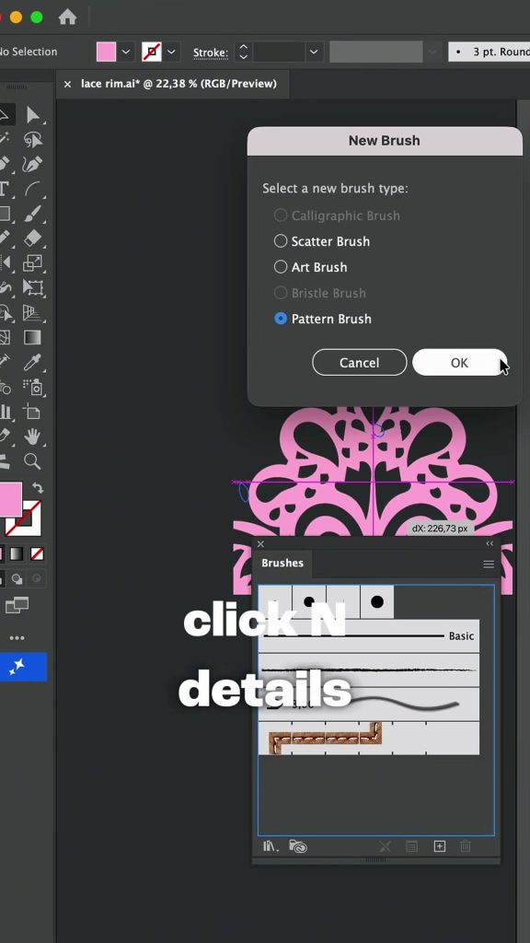Select the Artboard tool
The height and width of the screenshot is (943, 530).
point(33,412)
